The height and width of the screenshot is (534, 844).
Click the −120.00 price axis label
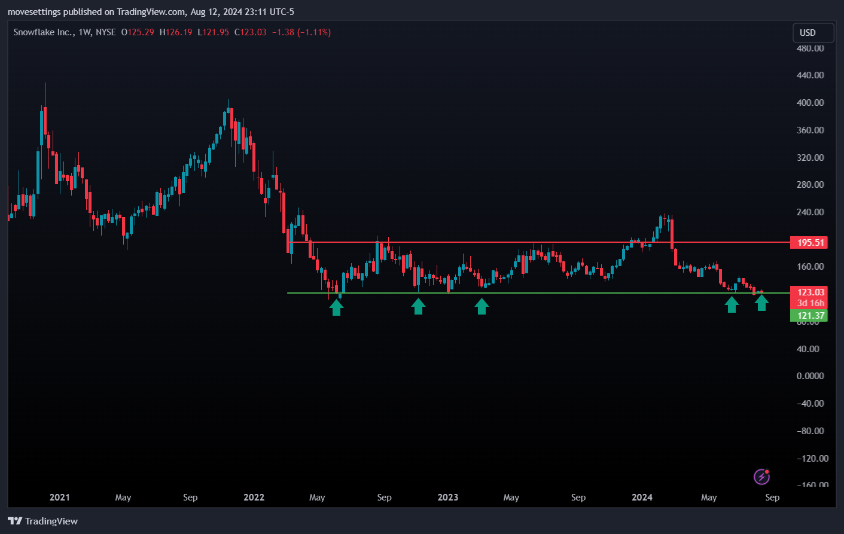(x=812, y=459)
